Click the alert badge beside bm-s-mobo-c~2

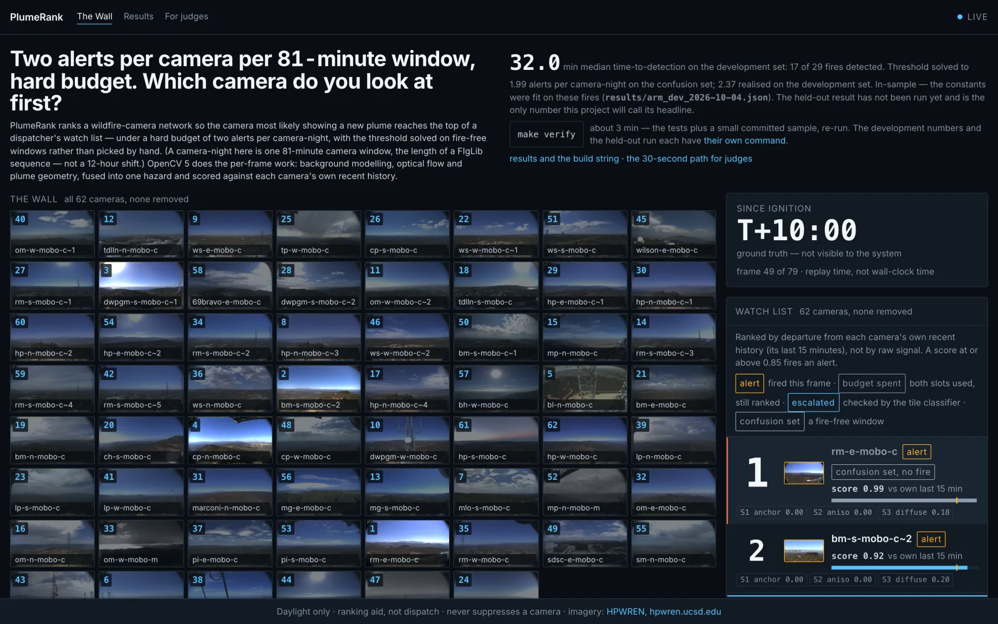coord(931,539)
